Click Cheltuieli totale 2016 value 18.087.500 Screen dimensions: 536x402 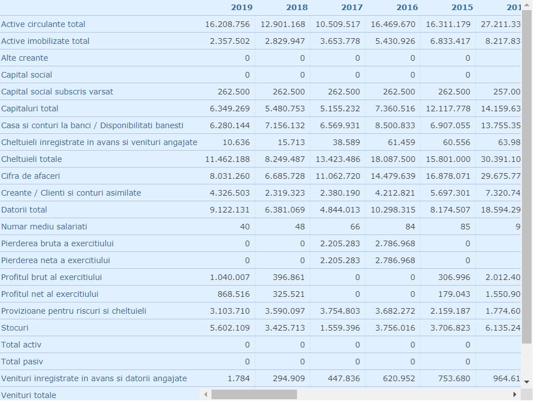[393, 159]
